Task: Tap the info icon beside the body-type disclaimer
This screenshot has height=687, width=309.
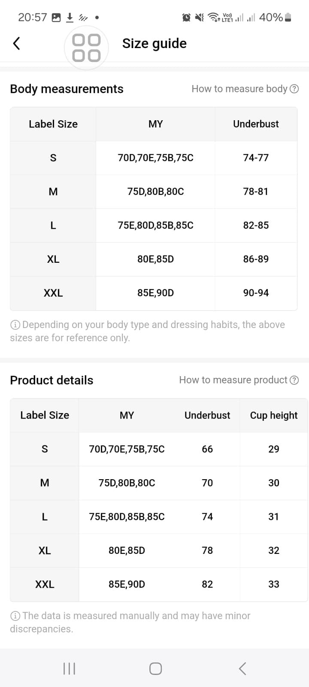Action: (15, 325)
